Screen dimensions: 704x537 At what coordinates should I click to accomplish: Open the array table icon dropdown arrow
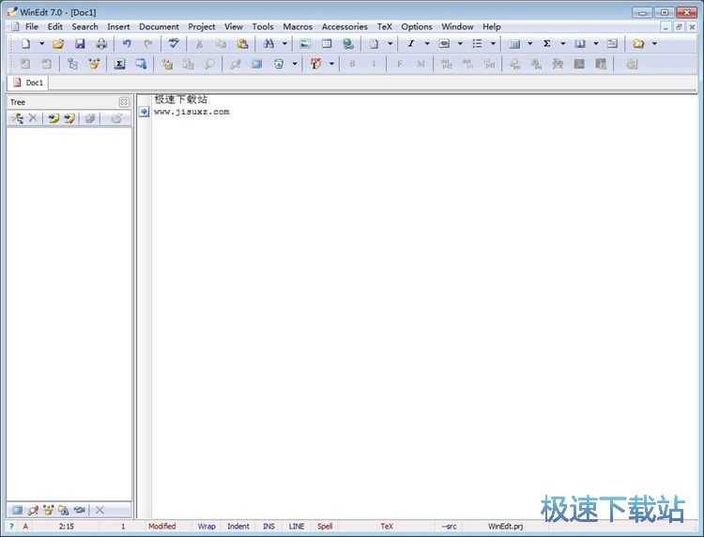click(530, 43)
